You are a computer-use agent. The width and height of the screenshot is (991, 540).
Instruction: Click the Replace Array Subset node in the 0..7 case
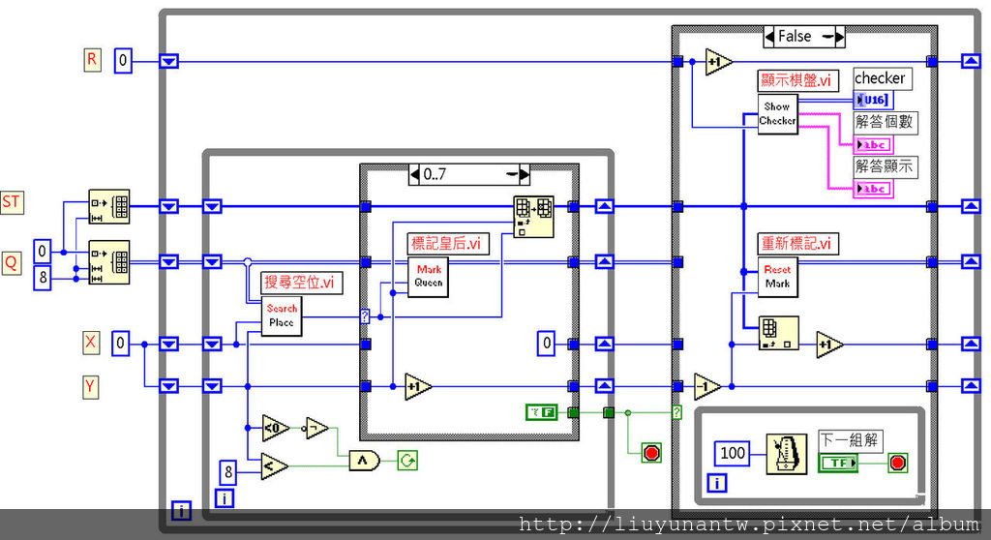(x=533, y=217)
